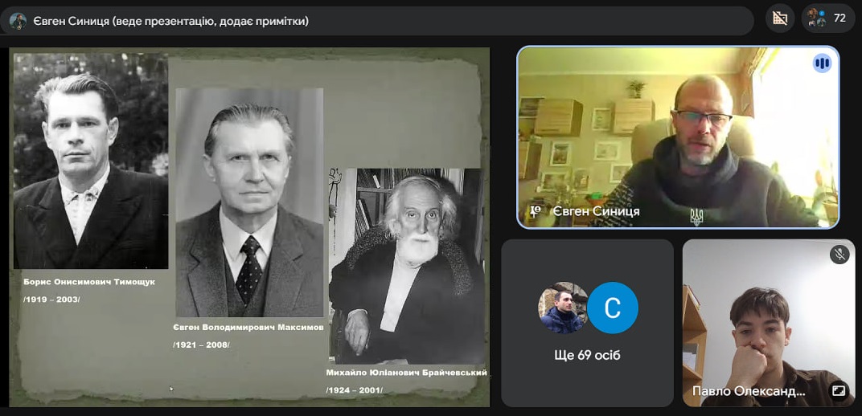The image size is (862, 416).
Task: Click the "Євген Синиця" name label on video tile
Action: (596, 212)
